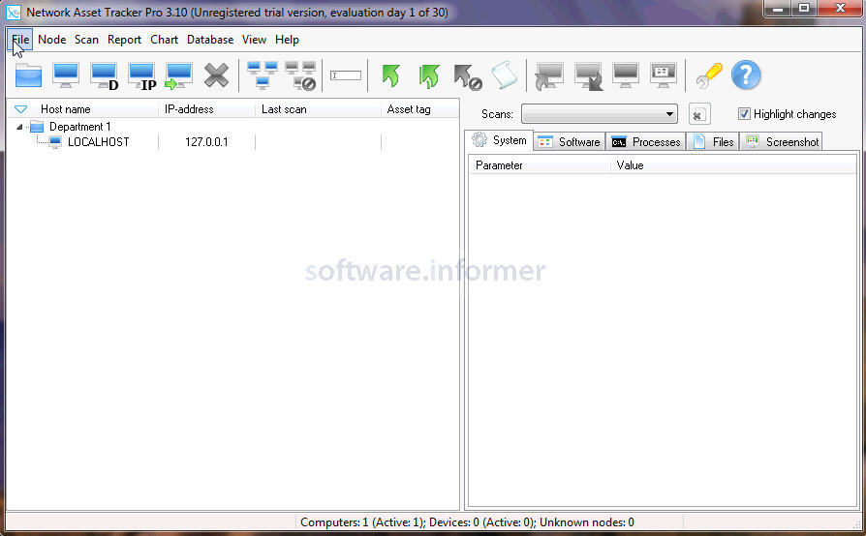Click the gray monitor with window icon
The image size is (866, 536).
tap(664, 75)
